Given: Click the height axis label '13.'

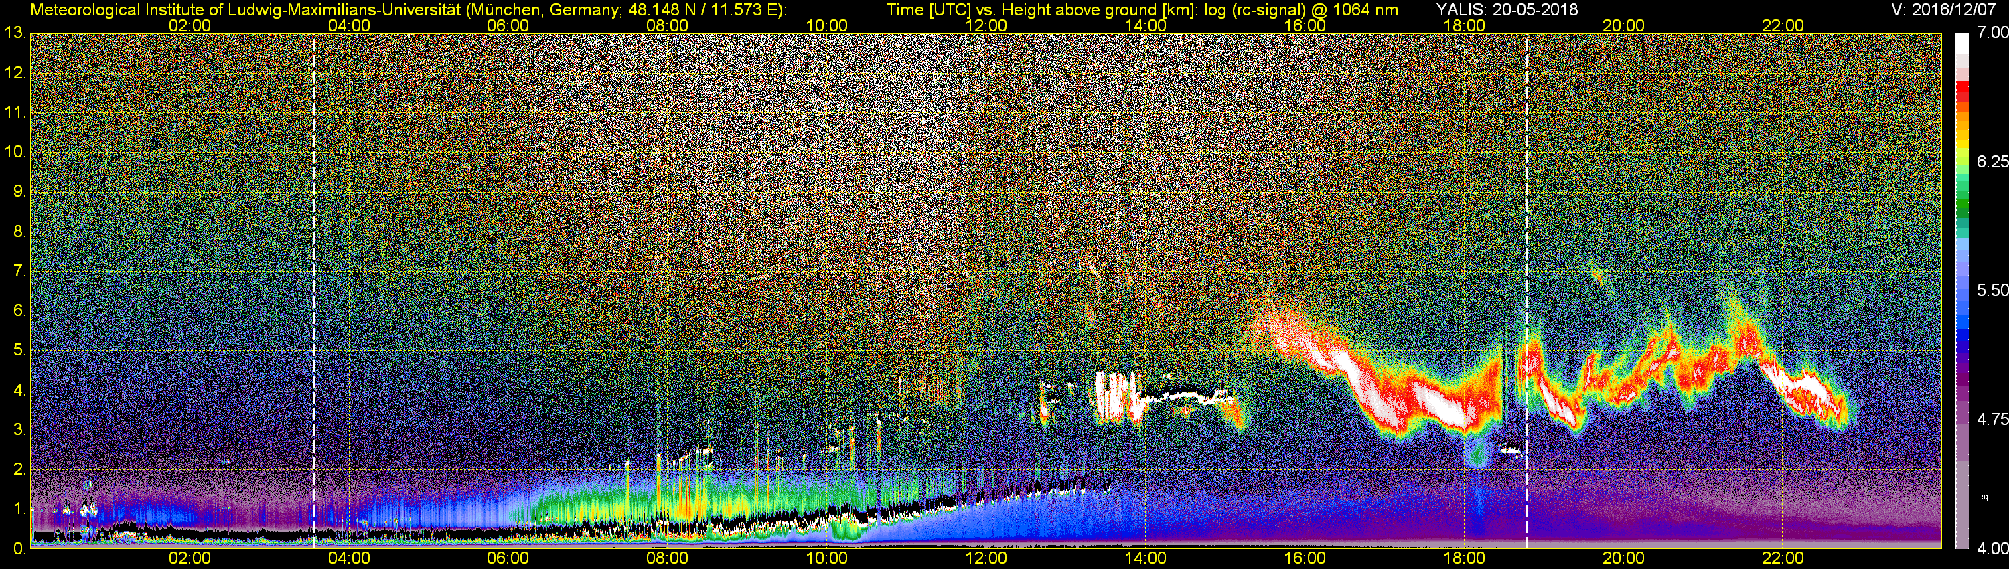Looking at the screenshot, I should click(x=15, y=33).
